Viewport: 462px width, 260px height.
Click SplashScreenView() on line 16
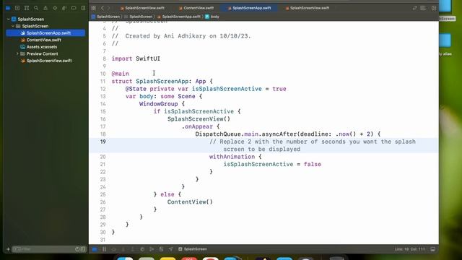pos(199,118)
